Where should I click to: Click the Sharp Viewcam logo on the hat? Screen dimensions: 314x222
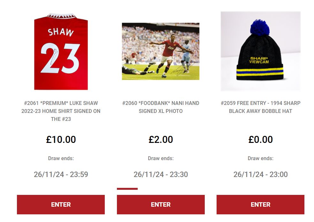259,60
